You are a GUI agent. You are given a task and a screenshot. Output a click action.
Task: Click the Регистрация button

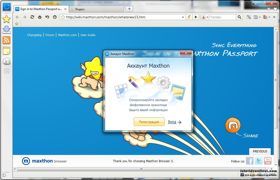[x=149, y=122]
